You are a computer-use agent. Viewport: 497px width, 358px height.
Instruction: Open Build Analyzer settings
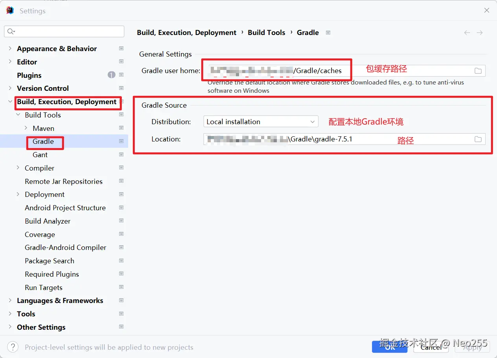coord(48,221)
